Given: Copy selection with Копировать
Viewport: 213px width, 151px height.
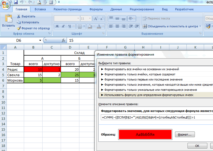Looking at the screenshot, I should (28, 22).
